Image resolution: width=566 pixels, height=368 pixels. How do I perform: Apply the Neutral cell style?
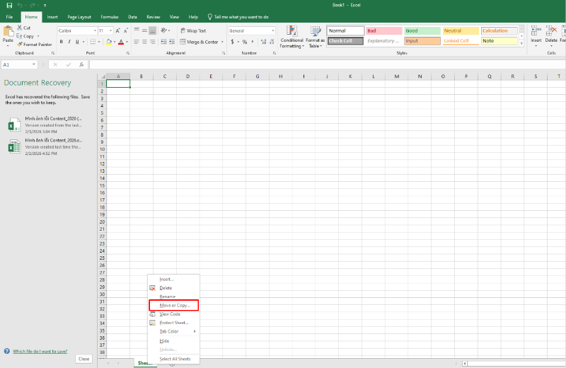pyautogui.click(x=461, y=30)
